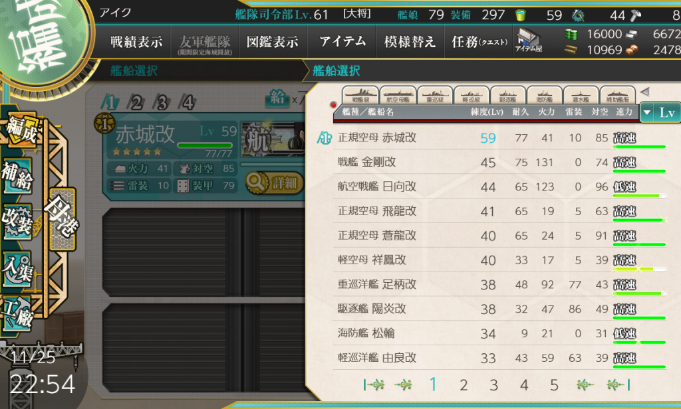Toggle the red lock filter dot

click(x=334, y=105)
